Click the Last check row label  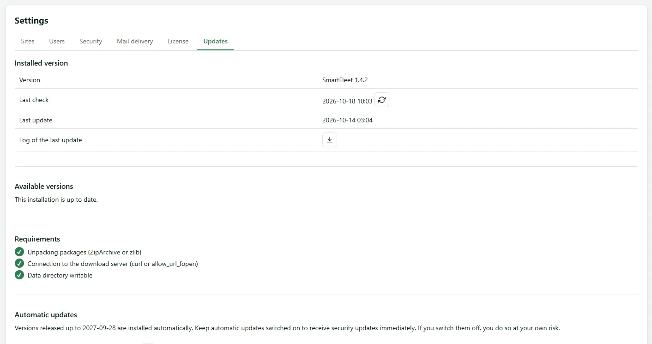click(34, 100)
